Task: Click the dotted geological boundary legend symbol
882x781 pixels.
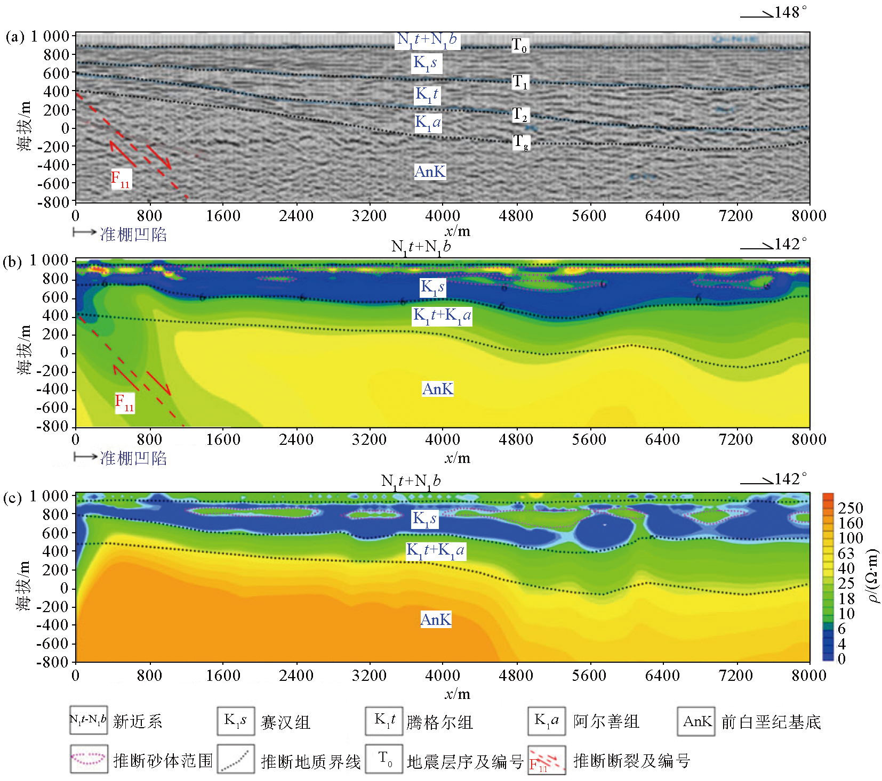Action: 235,760
